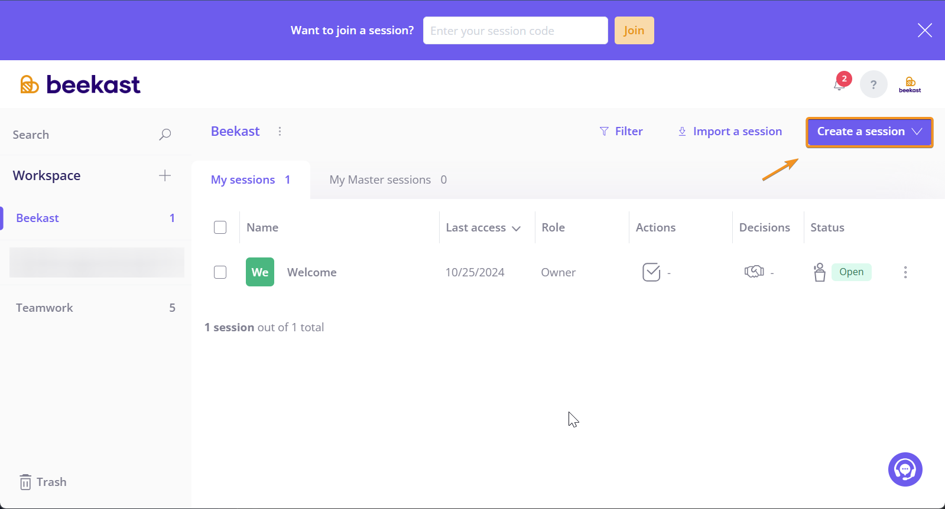Click the '1 session out of 1 total' text
Image resolution: width=945 pixels, height=509 pixels.
coord(264,327)
